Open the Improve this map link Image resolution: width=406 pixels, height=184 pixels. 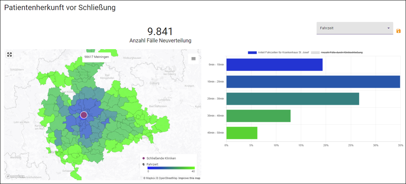189,178
